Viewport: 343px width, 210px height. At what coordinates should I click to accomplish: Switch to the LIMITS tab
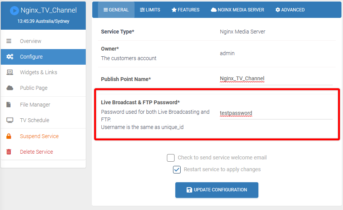point(150,10)
